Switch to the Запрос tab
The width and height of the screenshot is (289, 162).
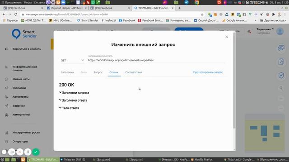tap(98, 72)
